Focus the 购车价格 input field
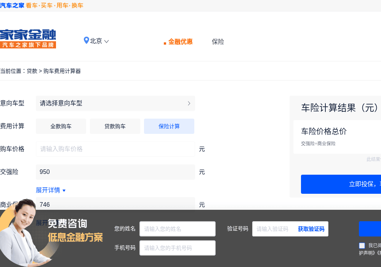 click(115, 149)
